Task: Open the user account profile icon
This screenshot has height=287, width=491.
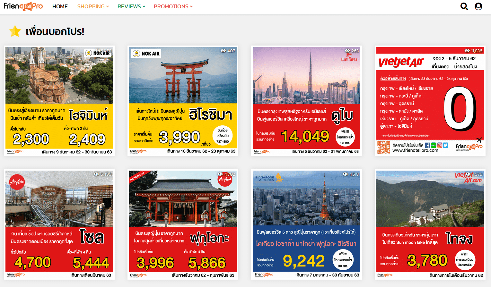Action: (478, 6)
